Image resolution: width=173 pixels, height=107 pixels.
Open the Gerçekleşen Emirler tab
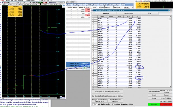78,5
